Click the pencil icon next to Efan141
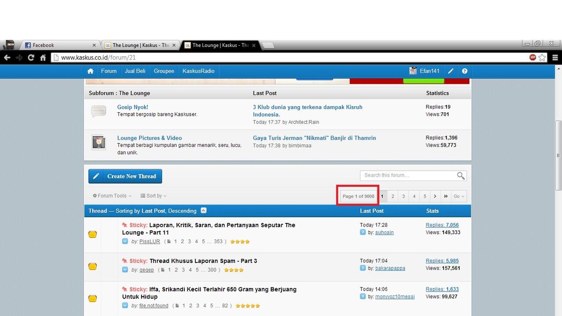The image size is (562, 316). coord(451,71)
